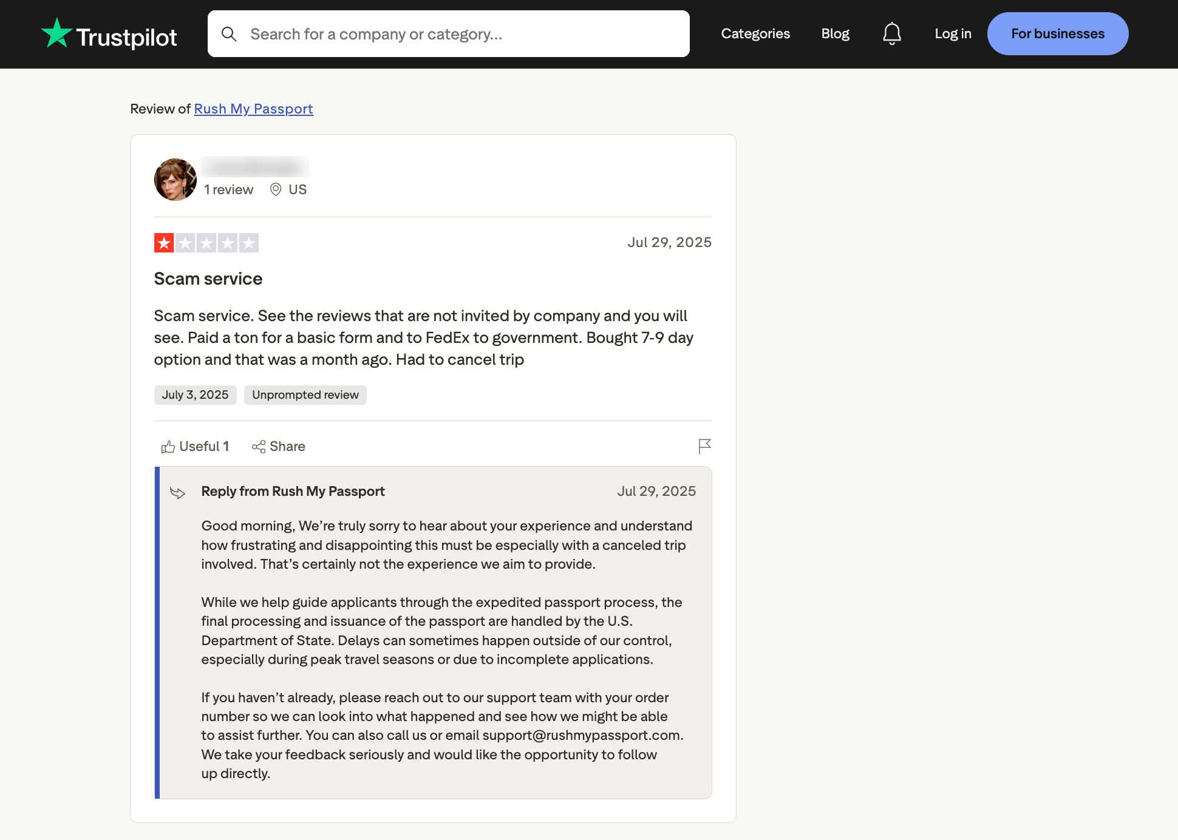Image resolution: width=1178 pixels, height=840 pixels.
Task: Open the notifications bell
Action: point(891,34)
